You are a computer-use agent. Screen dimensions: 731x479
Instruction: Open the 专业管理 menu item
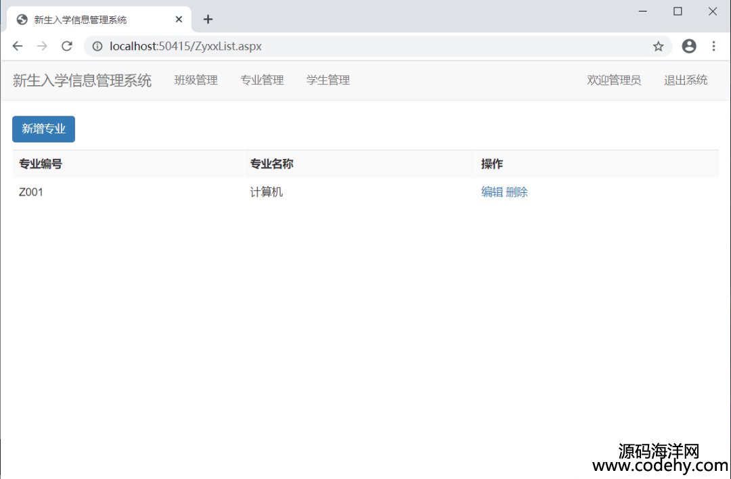coord(262,80)
